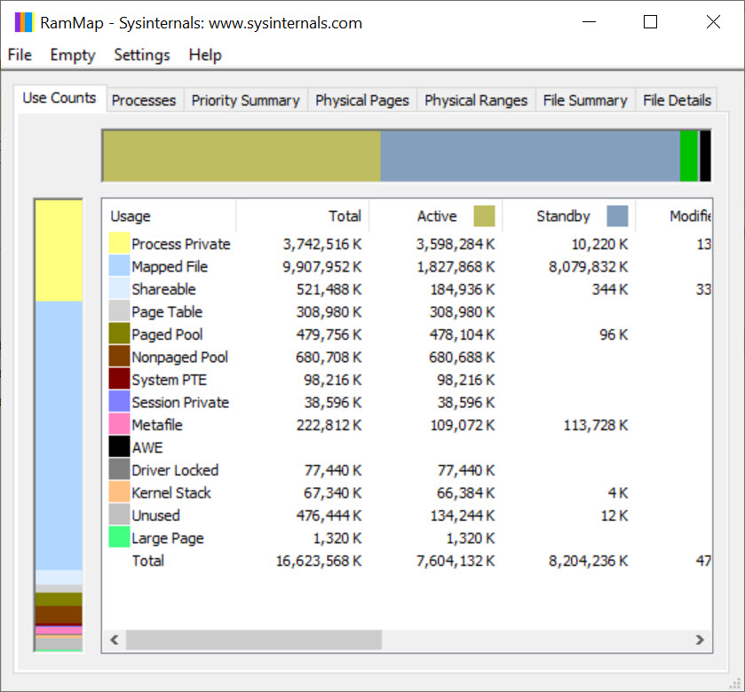This screenshot has width=745, height=692.
Task: Click the horizontal scrollbar right arrow
Action: tap(700, 640)
